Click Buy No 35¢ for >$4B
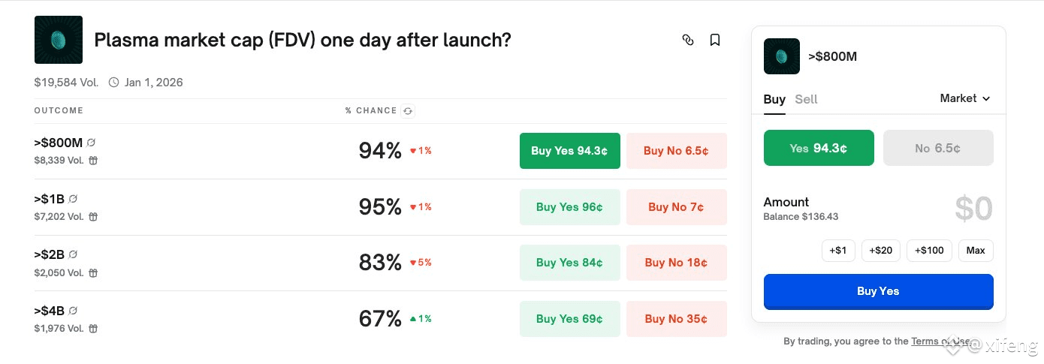This screenshot has width=1044, height=364. pyautogui.click(x=676, y=318)
